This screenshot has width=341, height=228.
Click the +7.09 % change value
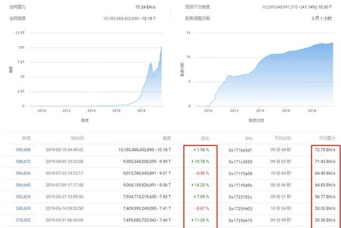click(201, 197)
